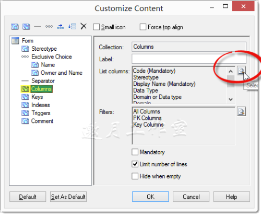This screenshot has height=215, width=261.
Task: Click into the Label text field
Action: (x=189, y=59)
